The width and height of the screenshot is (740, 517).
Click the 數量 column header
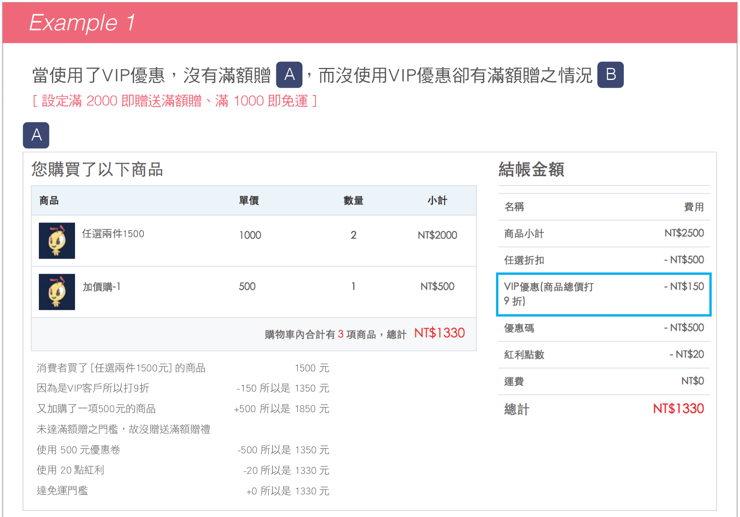353,201
